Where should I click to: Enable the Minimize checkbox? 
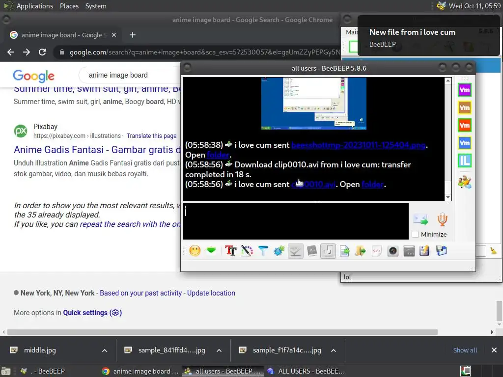[x=415, y=234]
